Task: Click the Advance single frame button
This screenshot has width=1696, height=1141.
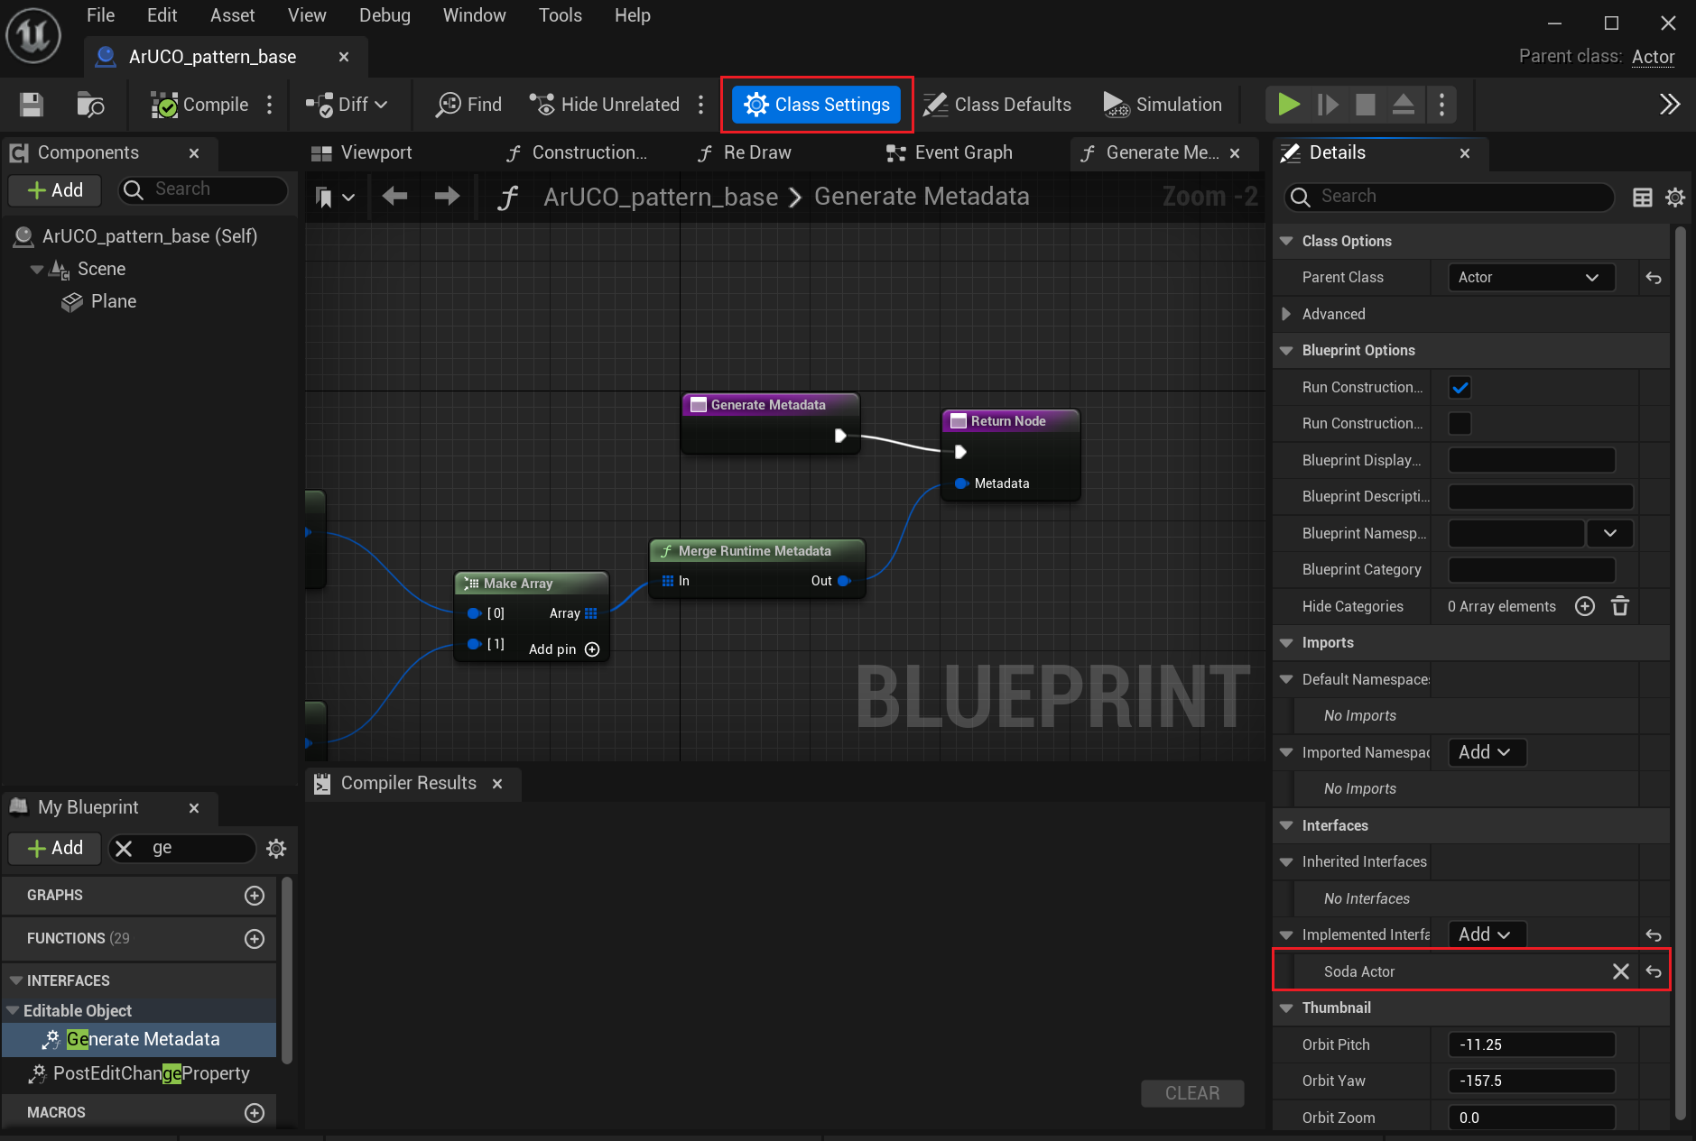Action: (1328, 105)
